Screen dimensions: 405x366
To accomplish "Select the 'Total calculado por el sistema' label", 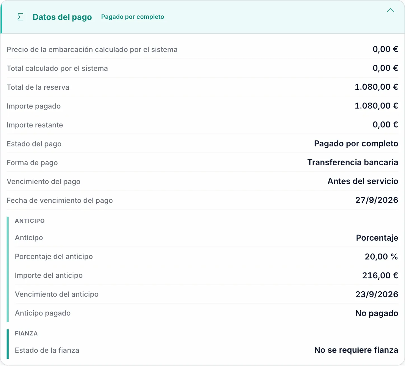I will pyautogui.click(x=57, y=68).
